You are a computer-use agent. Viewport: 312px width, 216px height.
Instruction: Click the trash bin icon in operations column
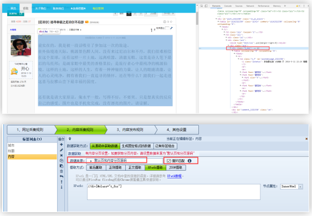[62, 171]
